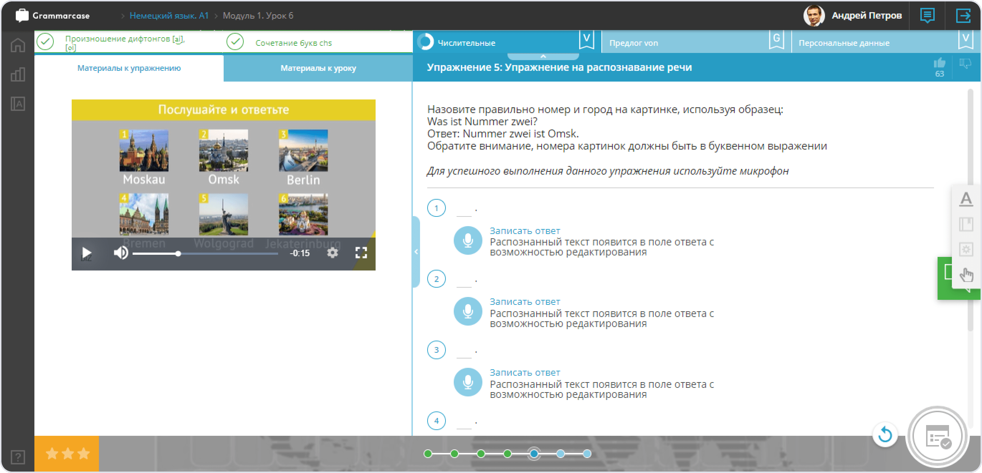Go to sixth exercise progress dot
Image resolution: width=982 pixels, height=473 pixels.
[560, 454]
